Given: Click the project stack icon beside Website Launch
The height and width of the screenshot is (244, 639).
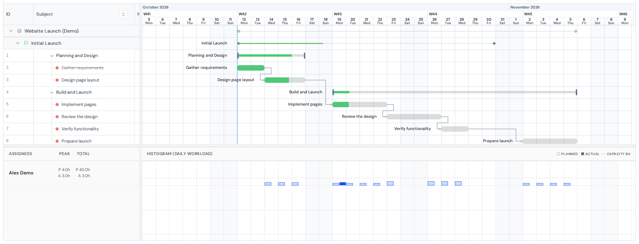Looking at the screenshot, I should 19,31.
